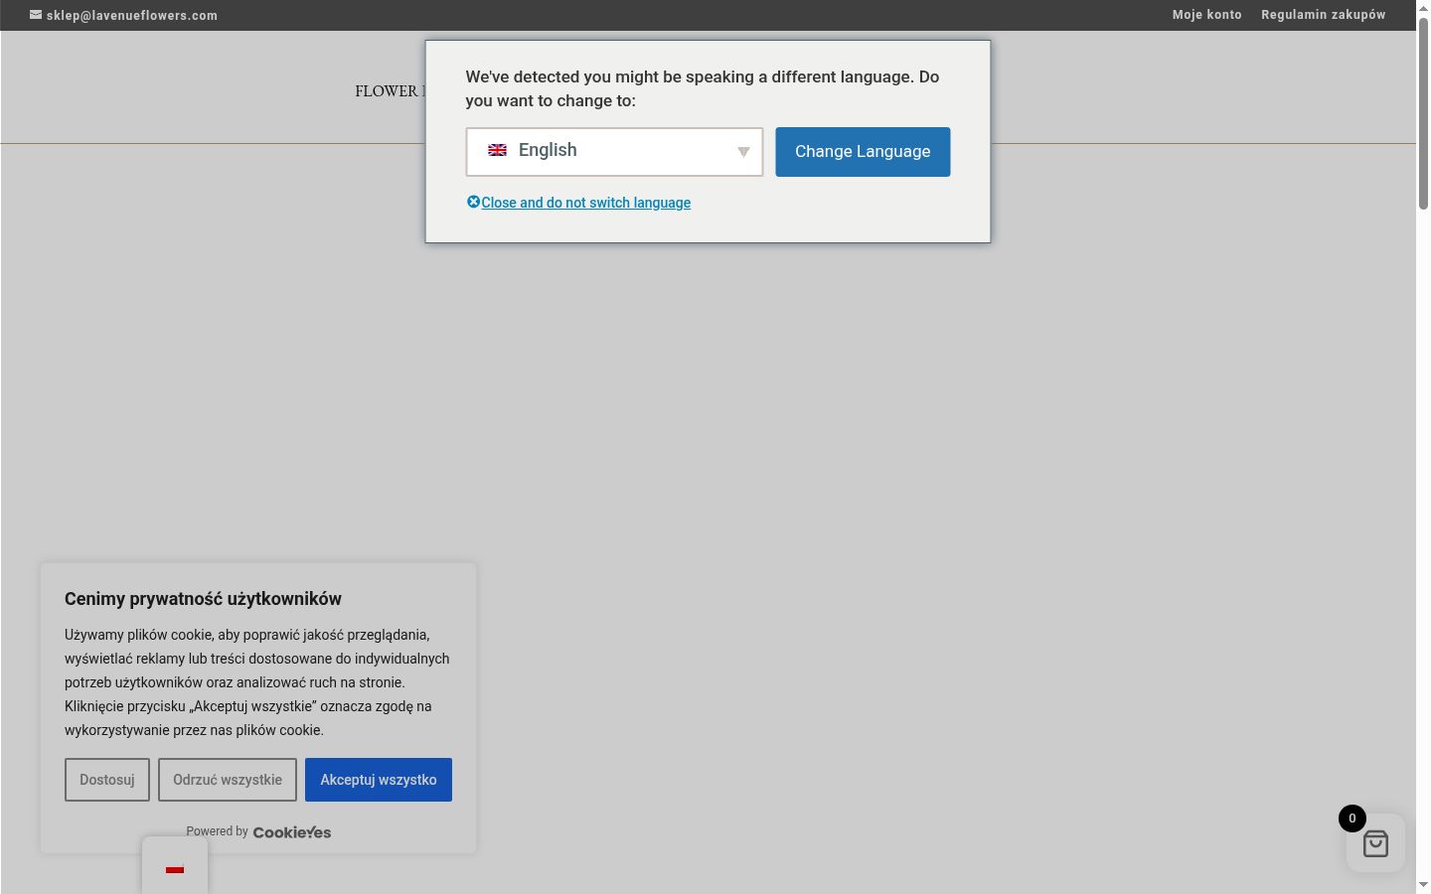
Task: Click the 'We've detected you might be speaking' message
Action: (x=703, y=88)
